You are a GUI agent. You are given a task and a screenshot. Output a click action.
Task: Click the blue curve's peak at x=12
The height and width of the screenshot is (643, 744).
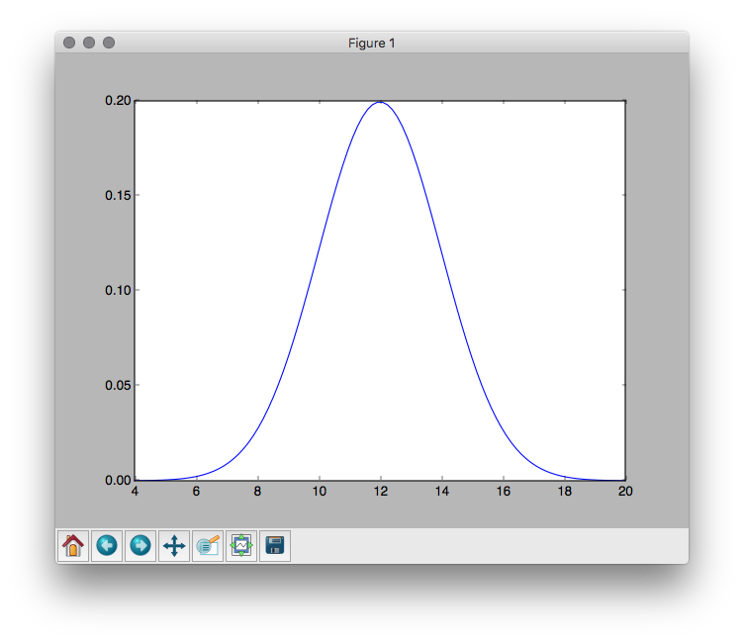pyautogui.click(x=381, y=102)
